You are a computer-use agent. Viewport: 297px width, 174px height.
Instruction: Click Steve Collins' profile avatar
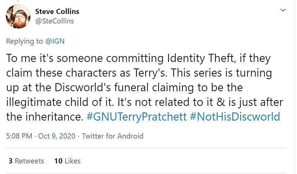point(18,16)
